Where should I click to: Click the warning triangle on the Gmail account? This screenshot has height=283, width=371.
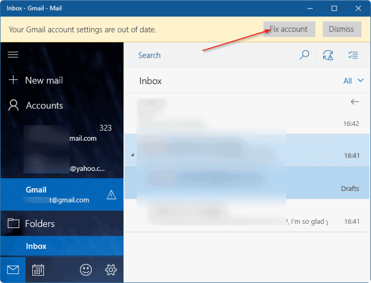111,195
